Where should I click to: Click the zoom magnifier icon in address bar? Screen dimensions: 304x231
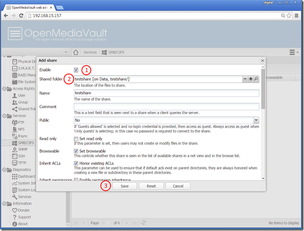point(283,16)
